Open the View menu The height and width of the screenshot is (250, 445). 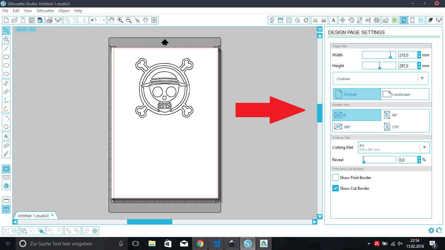tap(28, 11)
